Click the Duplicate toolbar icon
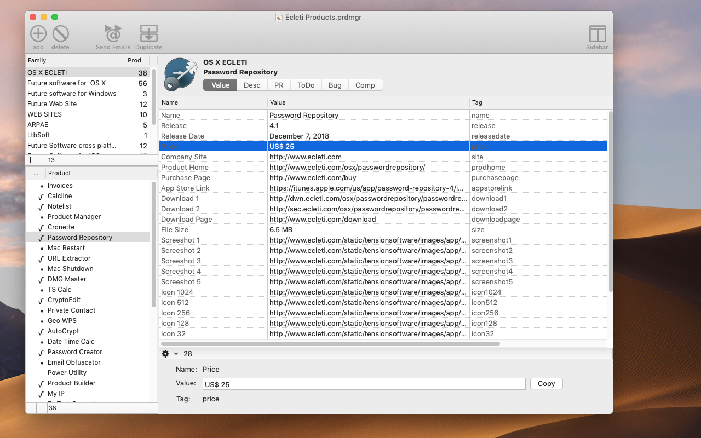The width and height of the screenshot is (701, 438). [148, 34]
